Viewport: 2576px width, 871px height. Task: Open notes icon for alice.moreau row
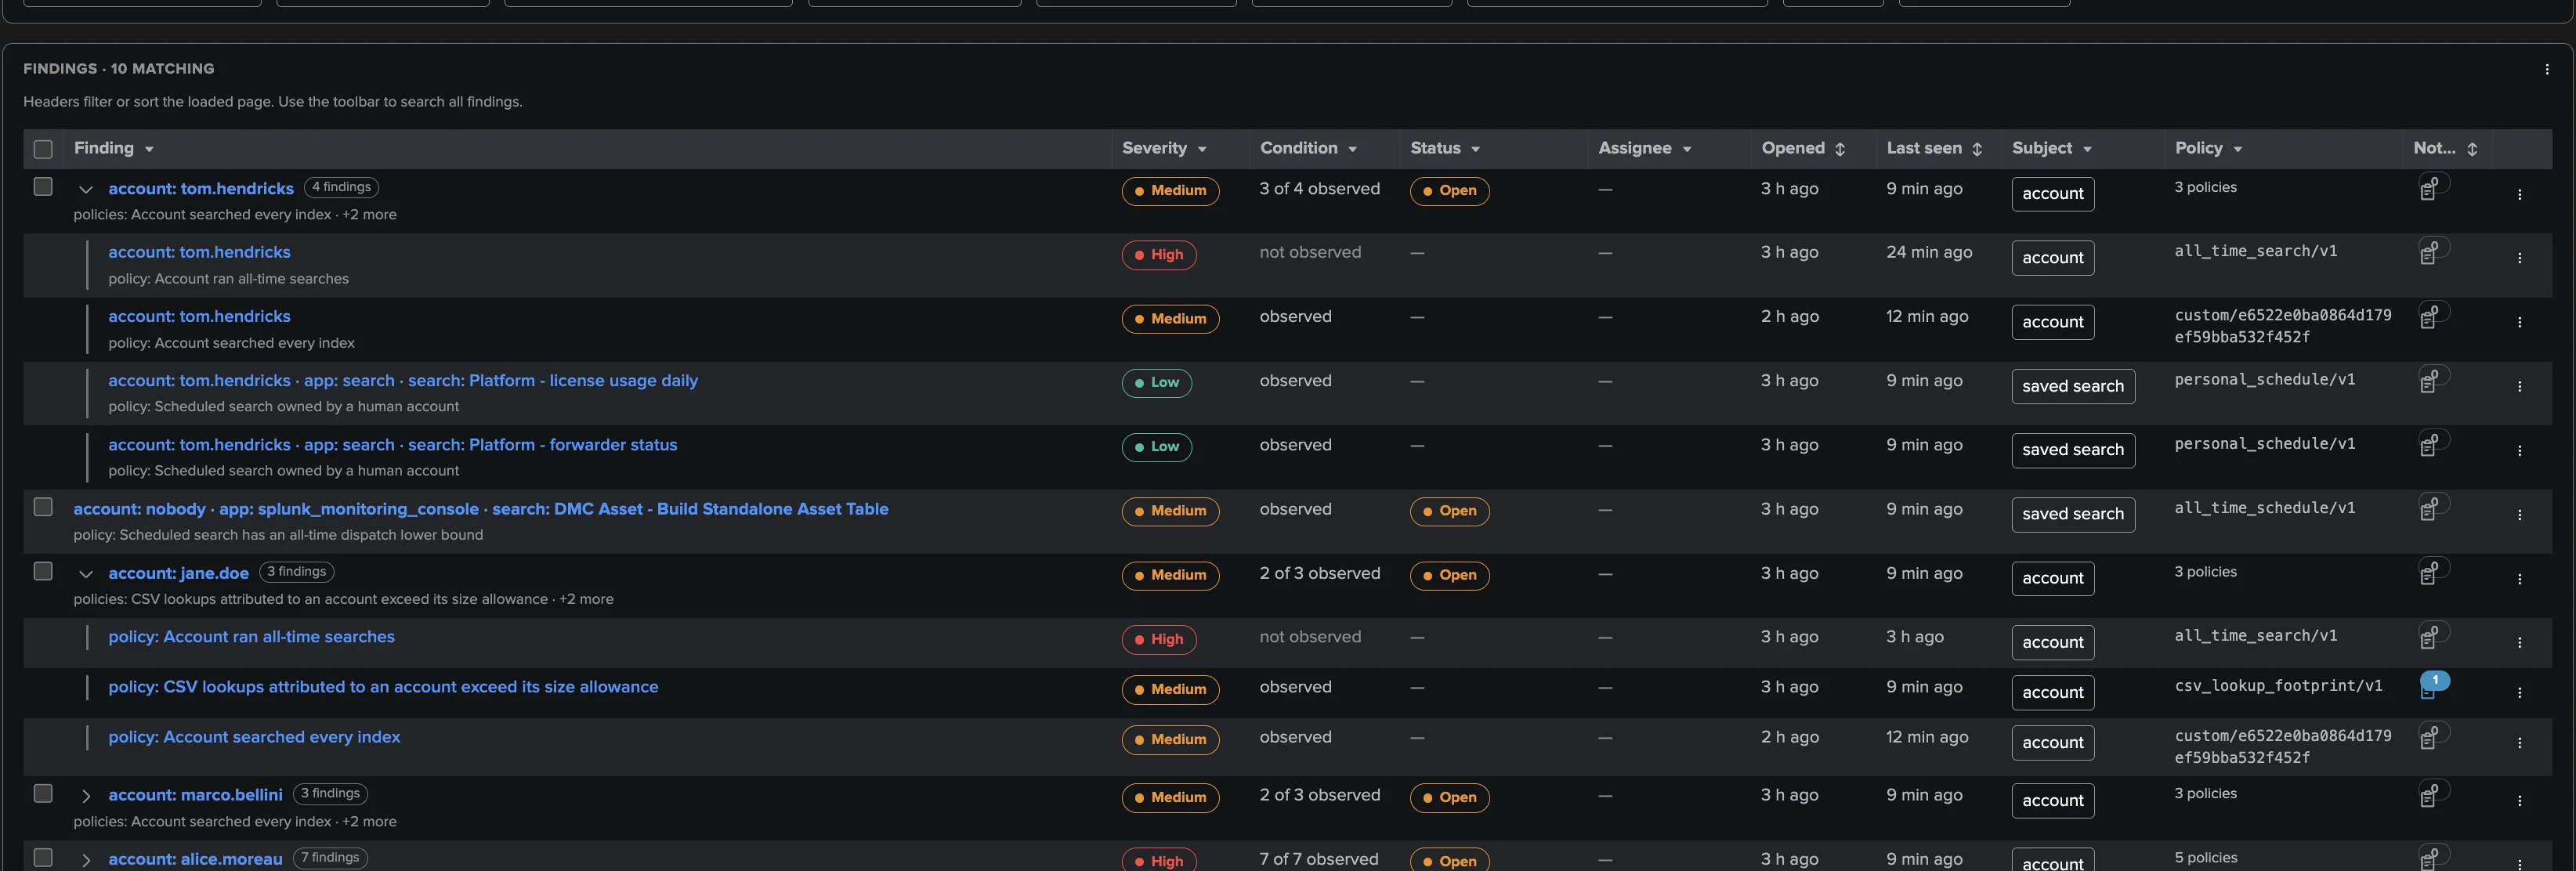pos(2431,857)
